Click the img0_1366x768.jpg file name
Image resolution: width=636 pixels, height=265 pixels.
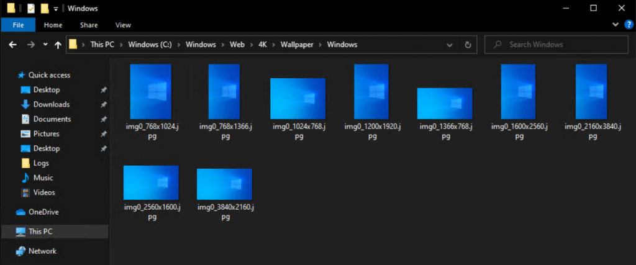[446, 132]
